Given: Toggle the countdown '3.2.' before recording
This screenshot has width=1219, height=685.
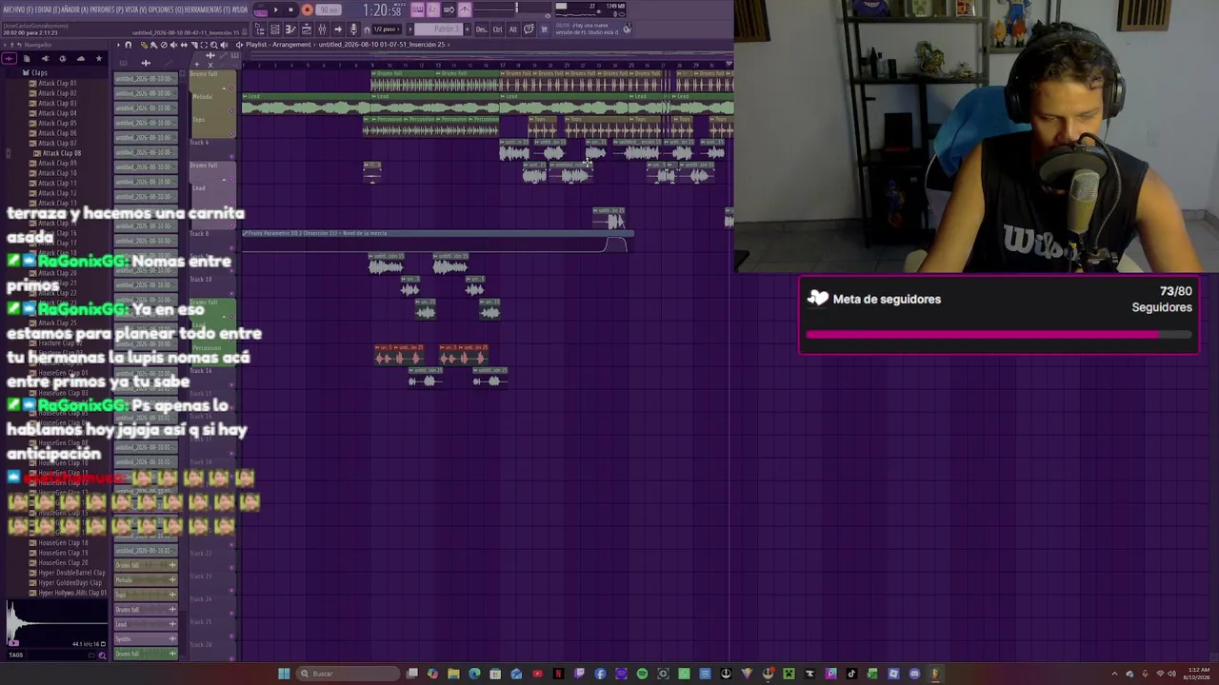Looking at the screenshot, I should click(x=433, y=10).
